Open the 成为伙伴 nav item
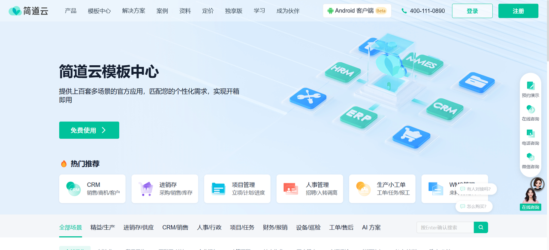 pyautogui.click(x=288, y=11)
